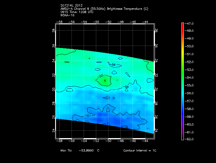Click the 24 latitude label on the right axis

(156, 131)
